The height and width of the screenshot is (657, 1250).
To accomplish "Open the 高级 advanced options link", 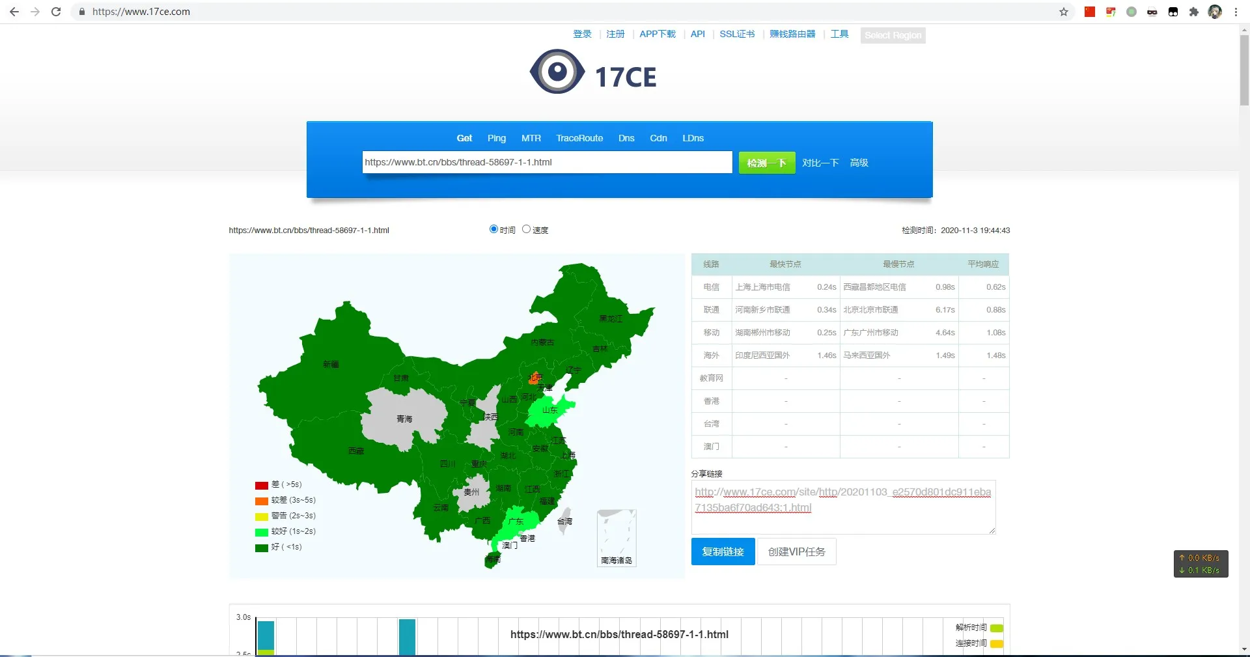I will [859, 163].
